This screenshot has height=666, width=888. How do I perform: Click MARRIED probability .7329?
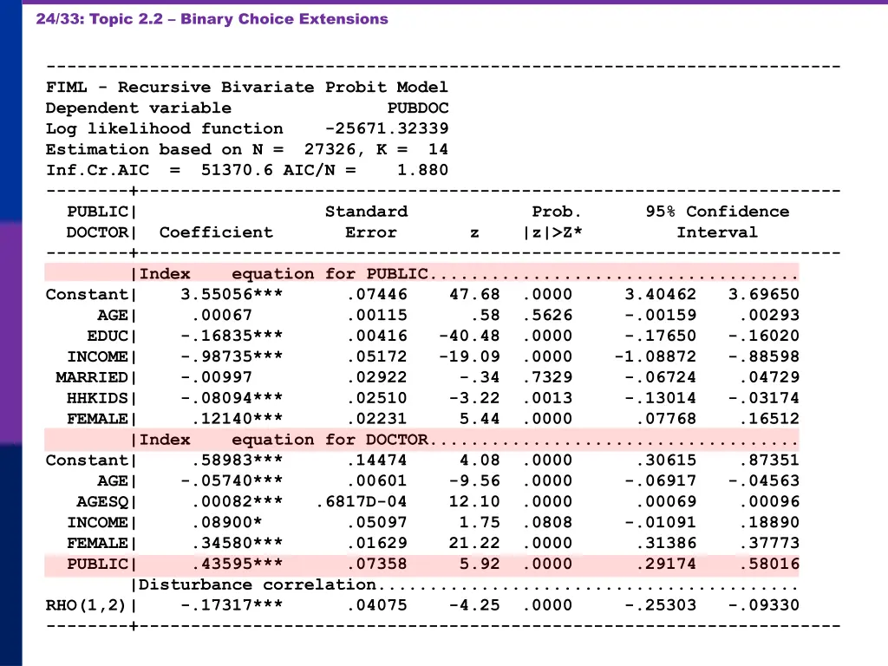click(x=547, y=377)
